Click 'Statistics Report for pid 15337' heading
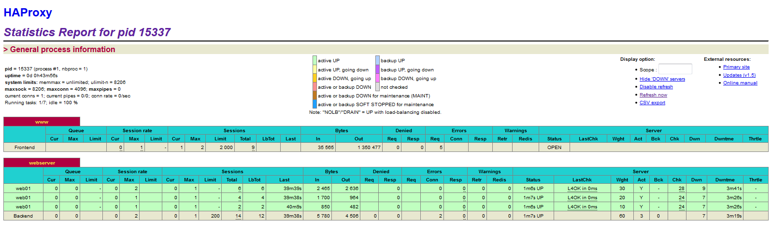Screen dimensions: 772x233 coord(87,32)
